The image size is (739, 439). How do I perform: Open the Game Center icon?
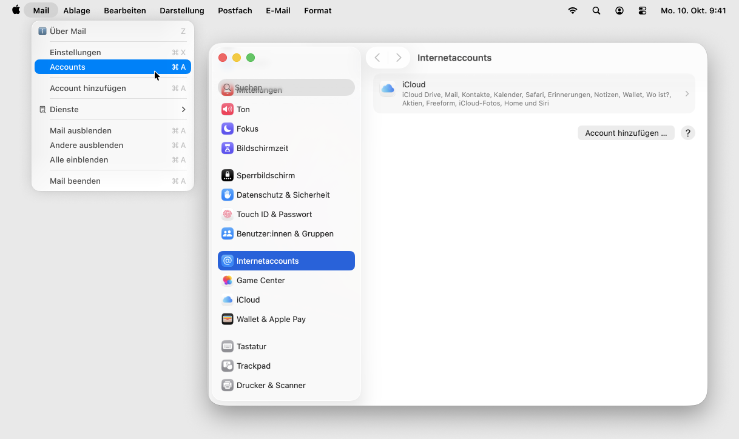click(x=228, y=280)
